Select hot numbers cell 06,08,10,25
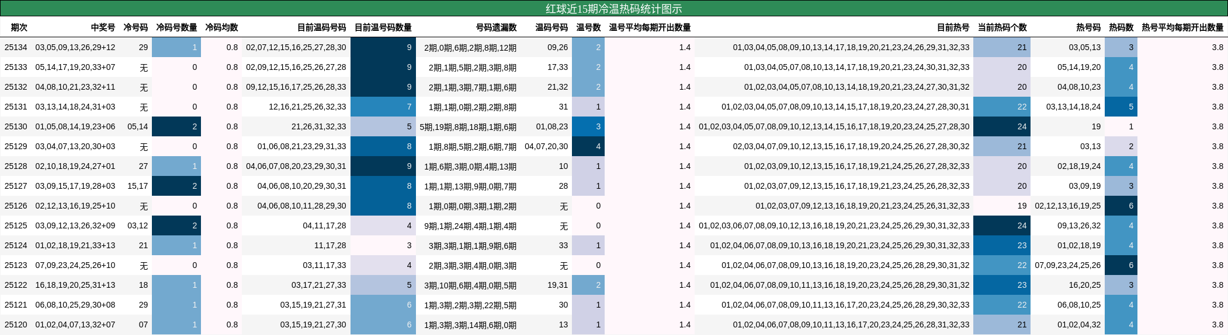The image size is (1228, 335). pos(1079,305)
